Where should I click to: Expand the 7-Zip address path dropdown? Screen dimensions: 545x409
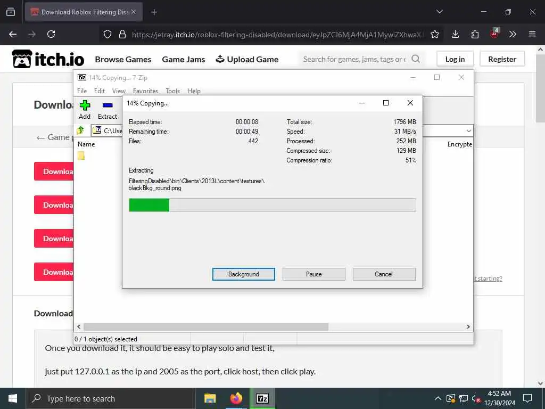(x=468, y=131)
